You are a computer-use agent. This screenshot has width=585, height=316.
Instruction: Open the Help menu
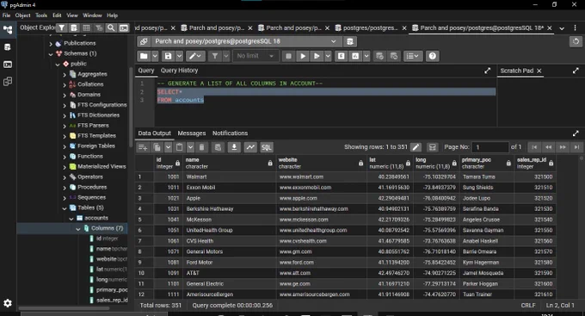click(x=113, y=15)
